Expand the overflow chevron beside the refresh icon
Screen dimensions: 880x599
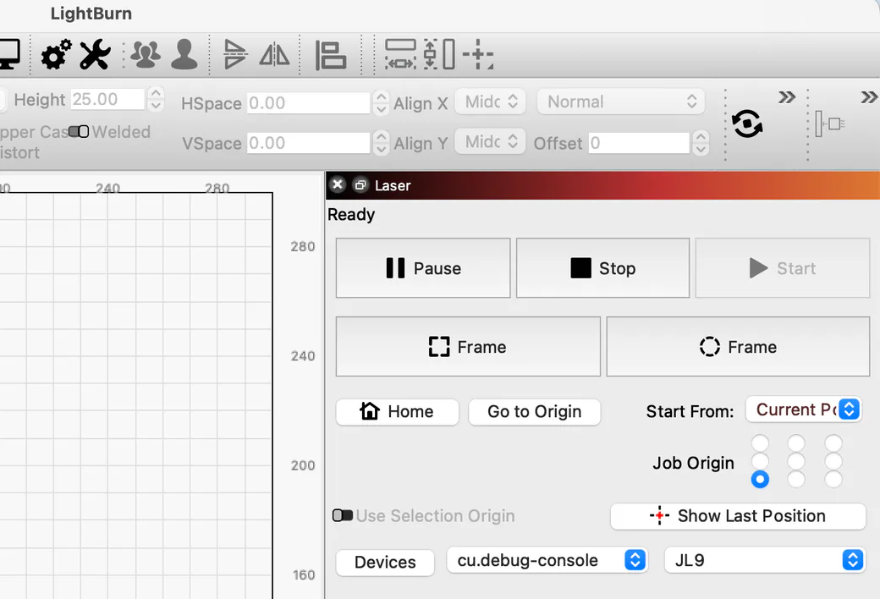(787, 97)
